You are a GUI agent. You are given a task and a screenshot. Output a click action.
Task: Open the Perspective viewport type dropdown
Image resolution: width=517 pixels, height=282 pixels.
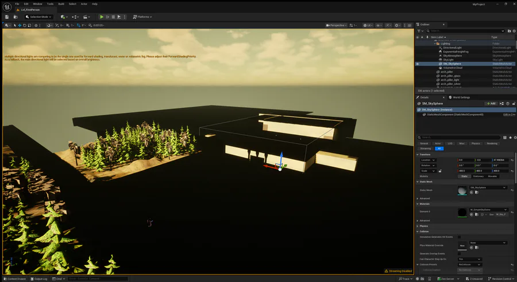336,25
